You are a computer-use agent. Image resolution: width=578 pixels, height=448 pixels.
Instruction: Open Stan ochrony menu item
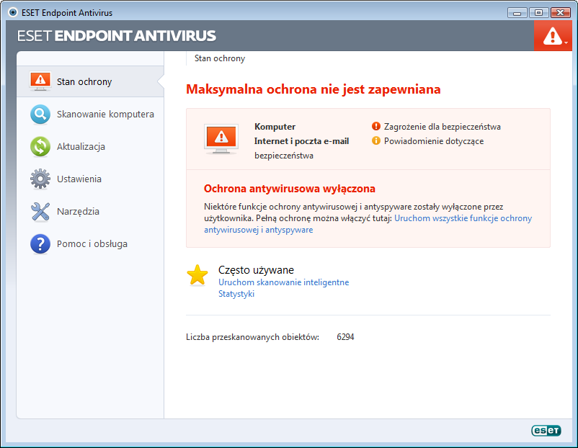(x=90, y=82)
